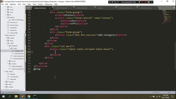176x99 pixels.
Task: Go to next tab with right arrow
Action: (x=29, y=8)
